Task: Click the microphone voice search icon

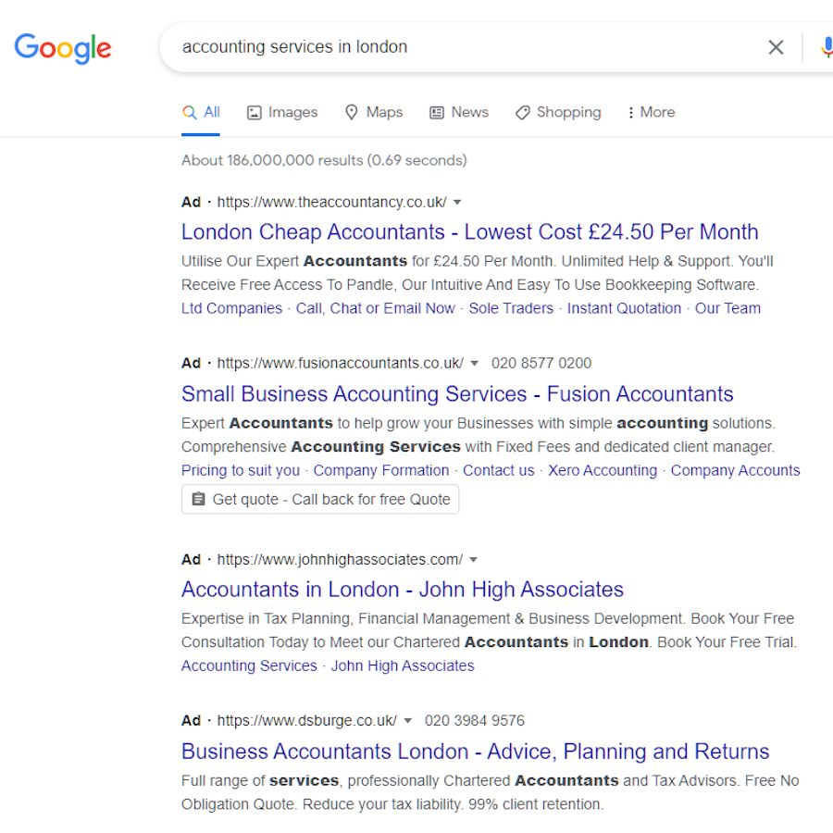Action: tap(827, 47)
